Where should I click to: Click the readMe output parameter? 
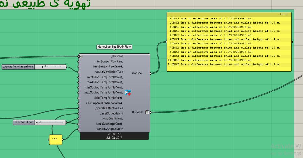pyautogui.click(x=137, y=73)
